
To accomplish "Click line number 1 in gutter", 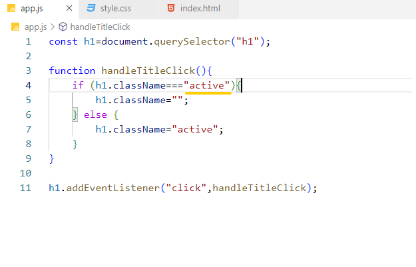I will pyautogui.click(x=29, y=42).
